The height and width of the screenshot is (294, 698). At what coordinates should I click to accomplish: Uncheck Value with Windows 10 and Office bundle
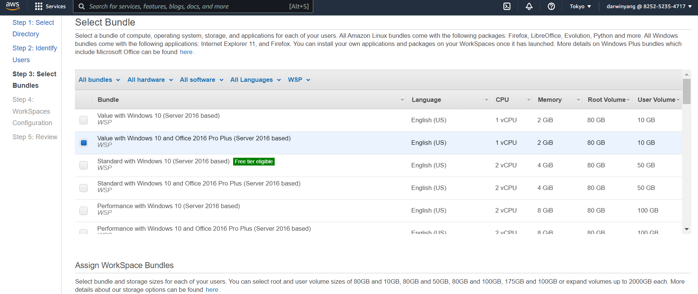84,143
